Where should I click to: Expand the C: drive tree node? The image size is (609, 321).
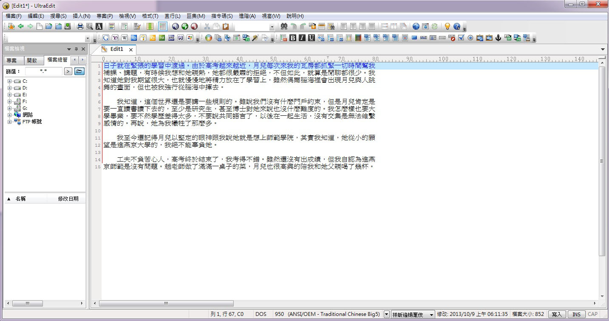pyautogui.click(x=9, y=81)
